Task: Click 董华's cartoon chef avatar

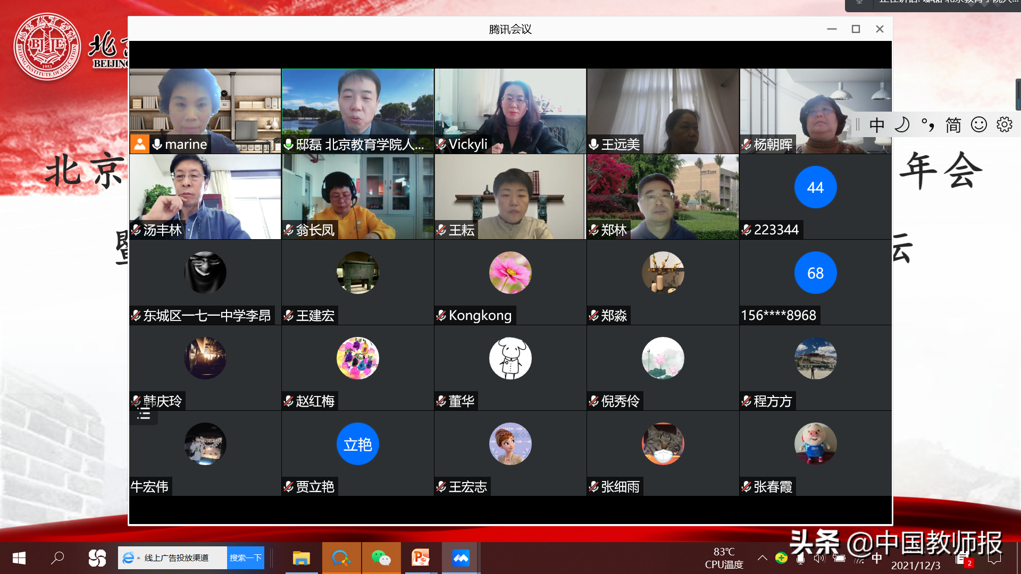Action: 510,358
